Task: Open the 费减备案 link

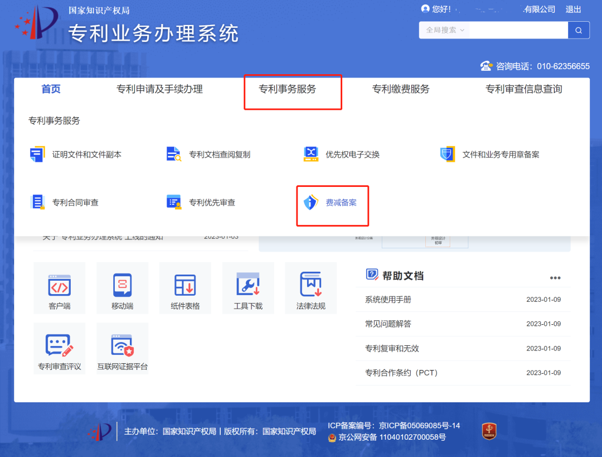Action: click(x=341, y=203)
